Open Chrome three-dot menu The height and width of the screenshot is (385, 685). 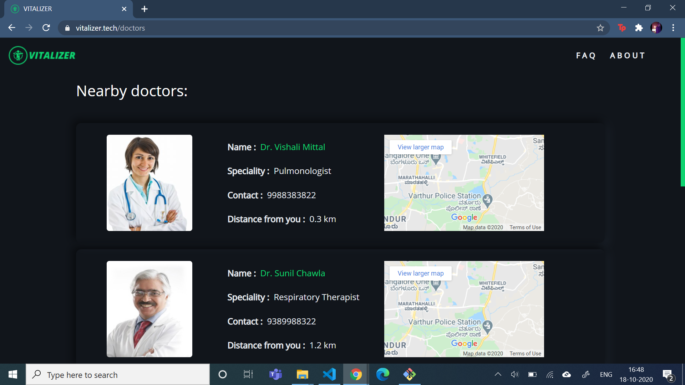(673, 28)
